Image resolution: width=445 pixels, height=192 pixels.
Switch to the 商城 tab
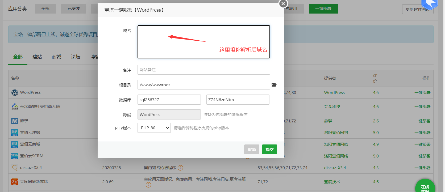coord(56,57)
